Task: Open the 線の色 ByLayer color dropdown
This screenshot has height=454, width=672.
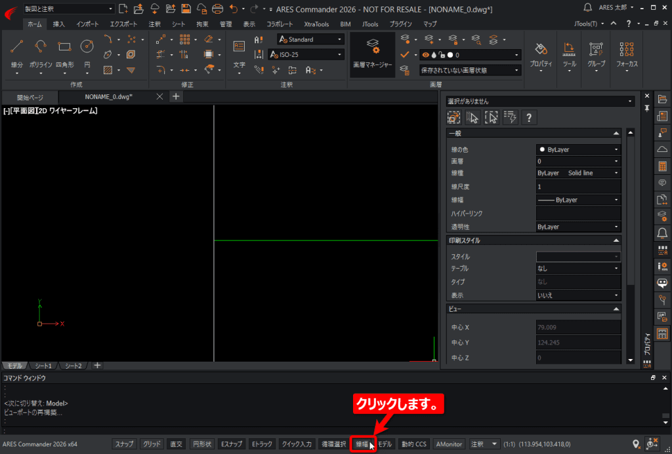Action: tap(579, 150)
